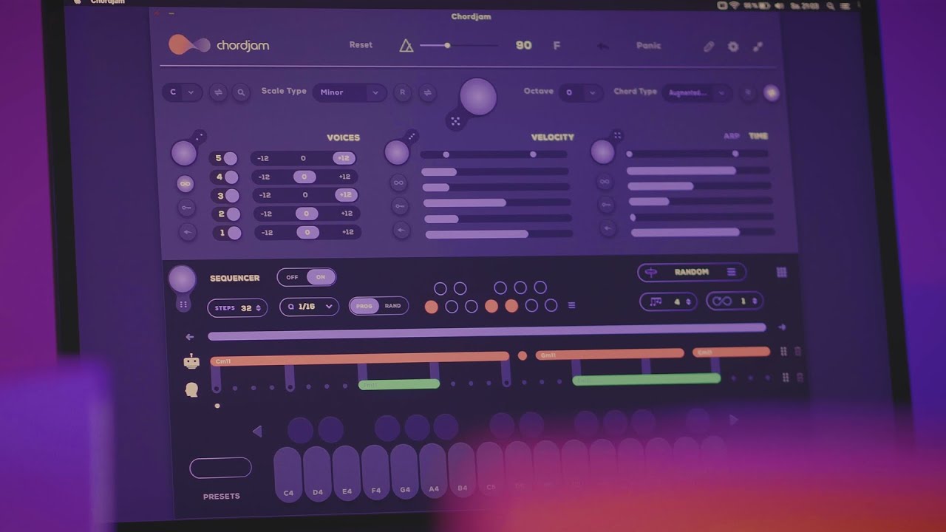Click the G4 piano key
Image resolution: width=946 pixels, height=532 pixels.
coord(404,473)
